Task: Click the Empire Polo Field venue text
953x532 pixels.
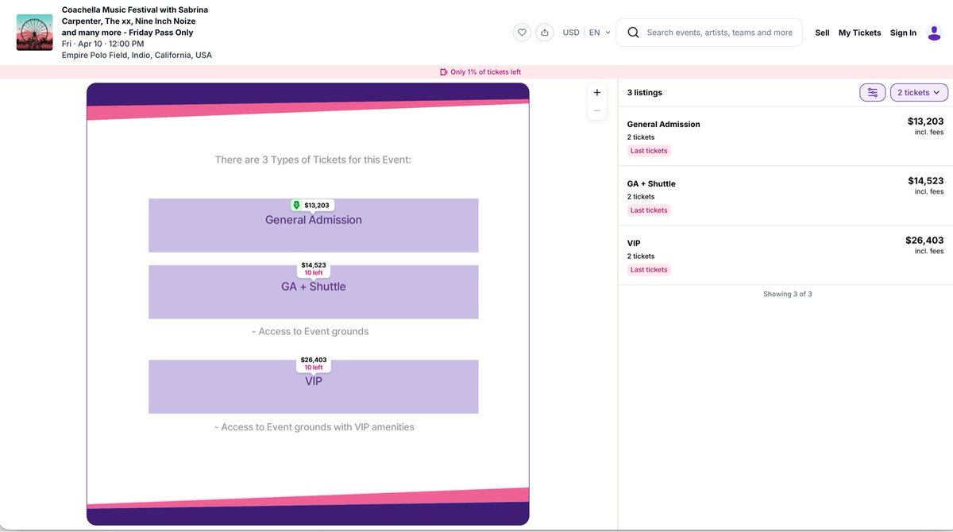Action: coord(137,56)
